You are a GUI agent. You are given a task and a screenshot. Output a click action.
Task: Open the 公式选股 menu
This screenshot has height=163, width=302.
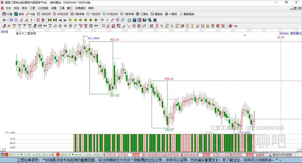43,8
